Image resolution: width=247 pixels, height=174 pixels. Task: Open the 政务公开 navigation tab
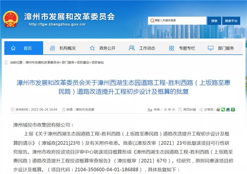pyautogui.click(x=103, y=48)
